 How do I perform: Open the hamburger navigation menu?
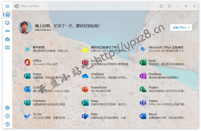pos(8,6)
